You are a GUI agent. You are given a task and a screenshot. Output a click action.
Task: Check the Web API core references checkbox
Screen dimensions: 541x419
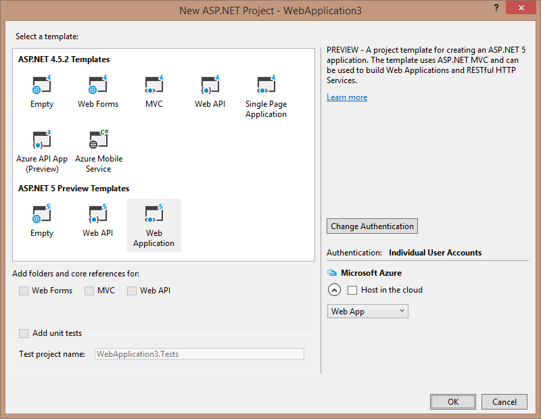[132, 291]
